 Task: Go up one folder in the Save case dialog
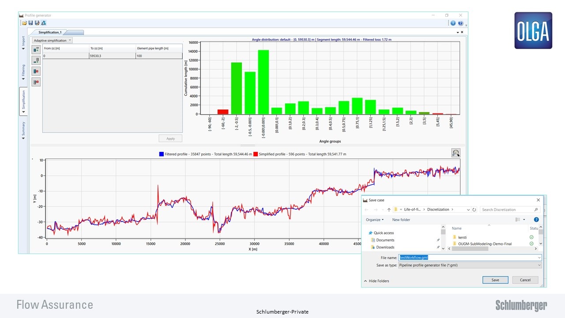(389, 210)
